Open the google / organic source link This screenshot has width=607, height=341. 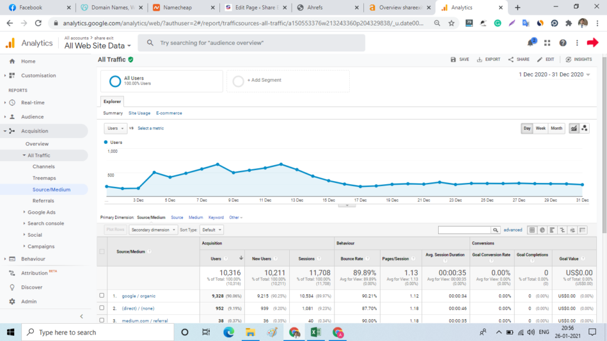(139, 296)
